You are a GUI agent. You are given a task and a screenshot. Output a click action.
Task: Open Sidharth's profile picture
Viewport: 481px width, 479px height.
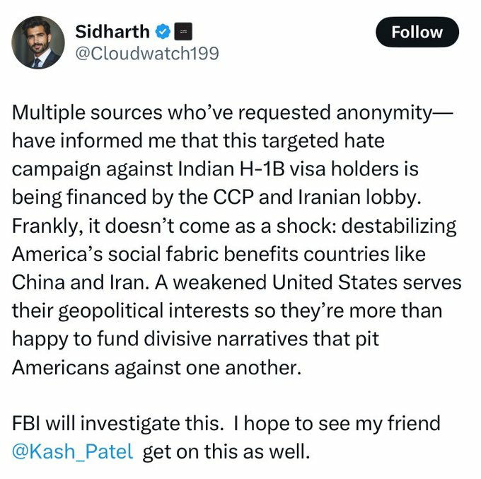38,42
